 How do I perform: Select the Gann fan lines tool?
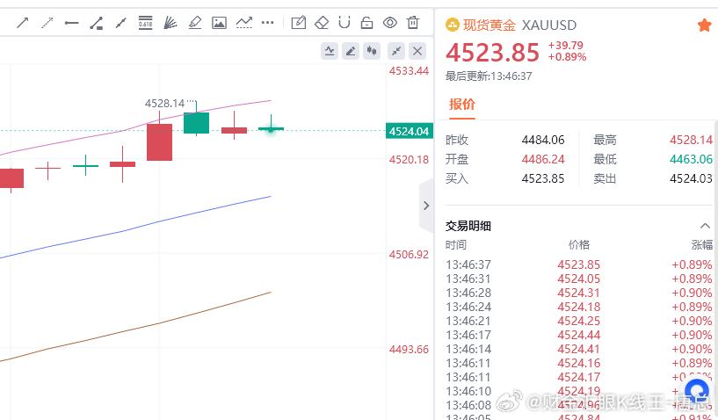tap(170, 23)
